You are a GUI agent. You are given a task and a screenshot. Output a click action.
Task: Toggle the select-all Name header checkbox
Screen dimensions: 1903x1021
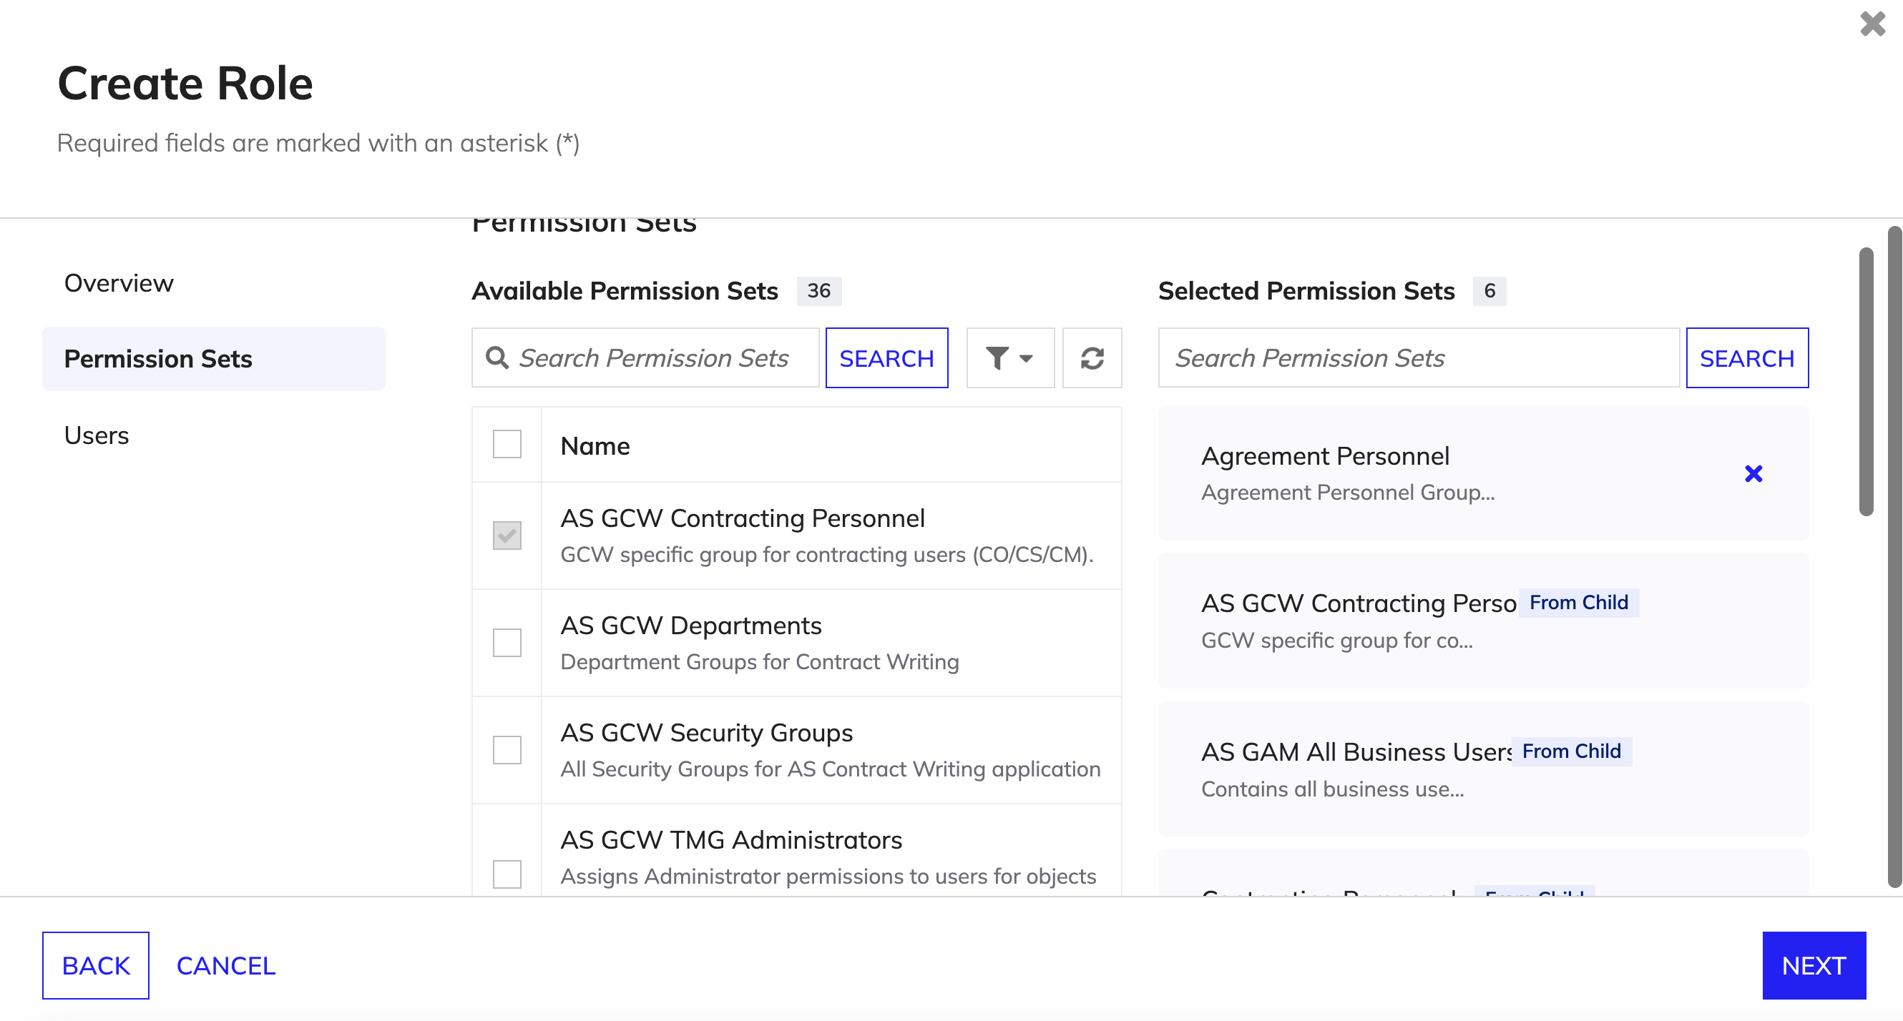pyautogui.click(x=507, y=445)
